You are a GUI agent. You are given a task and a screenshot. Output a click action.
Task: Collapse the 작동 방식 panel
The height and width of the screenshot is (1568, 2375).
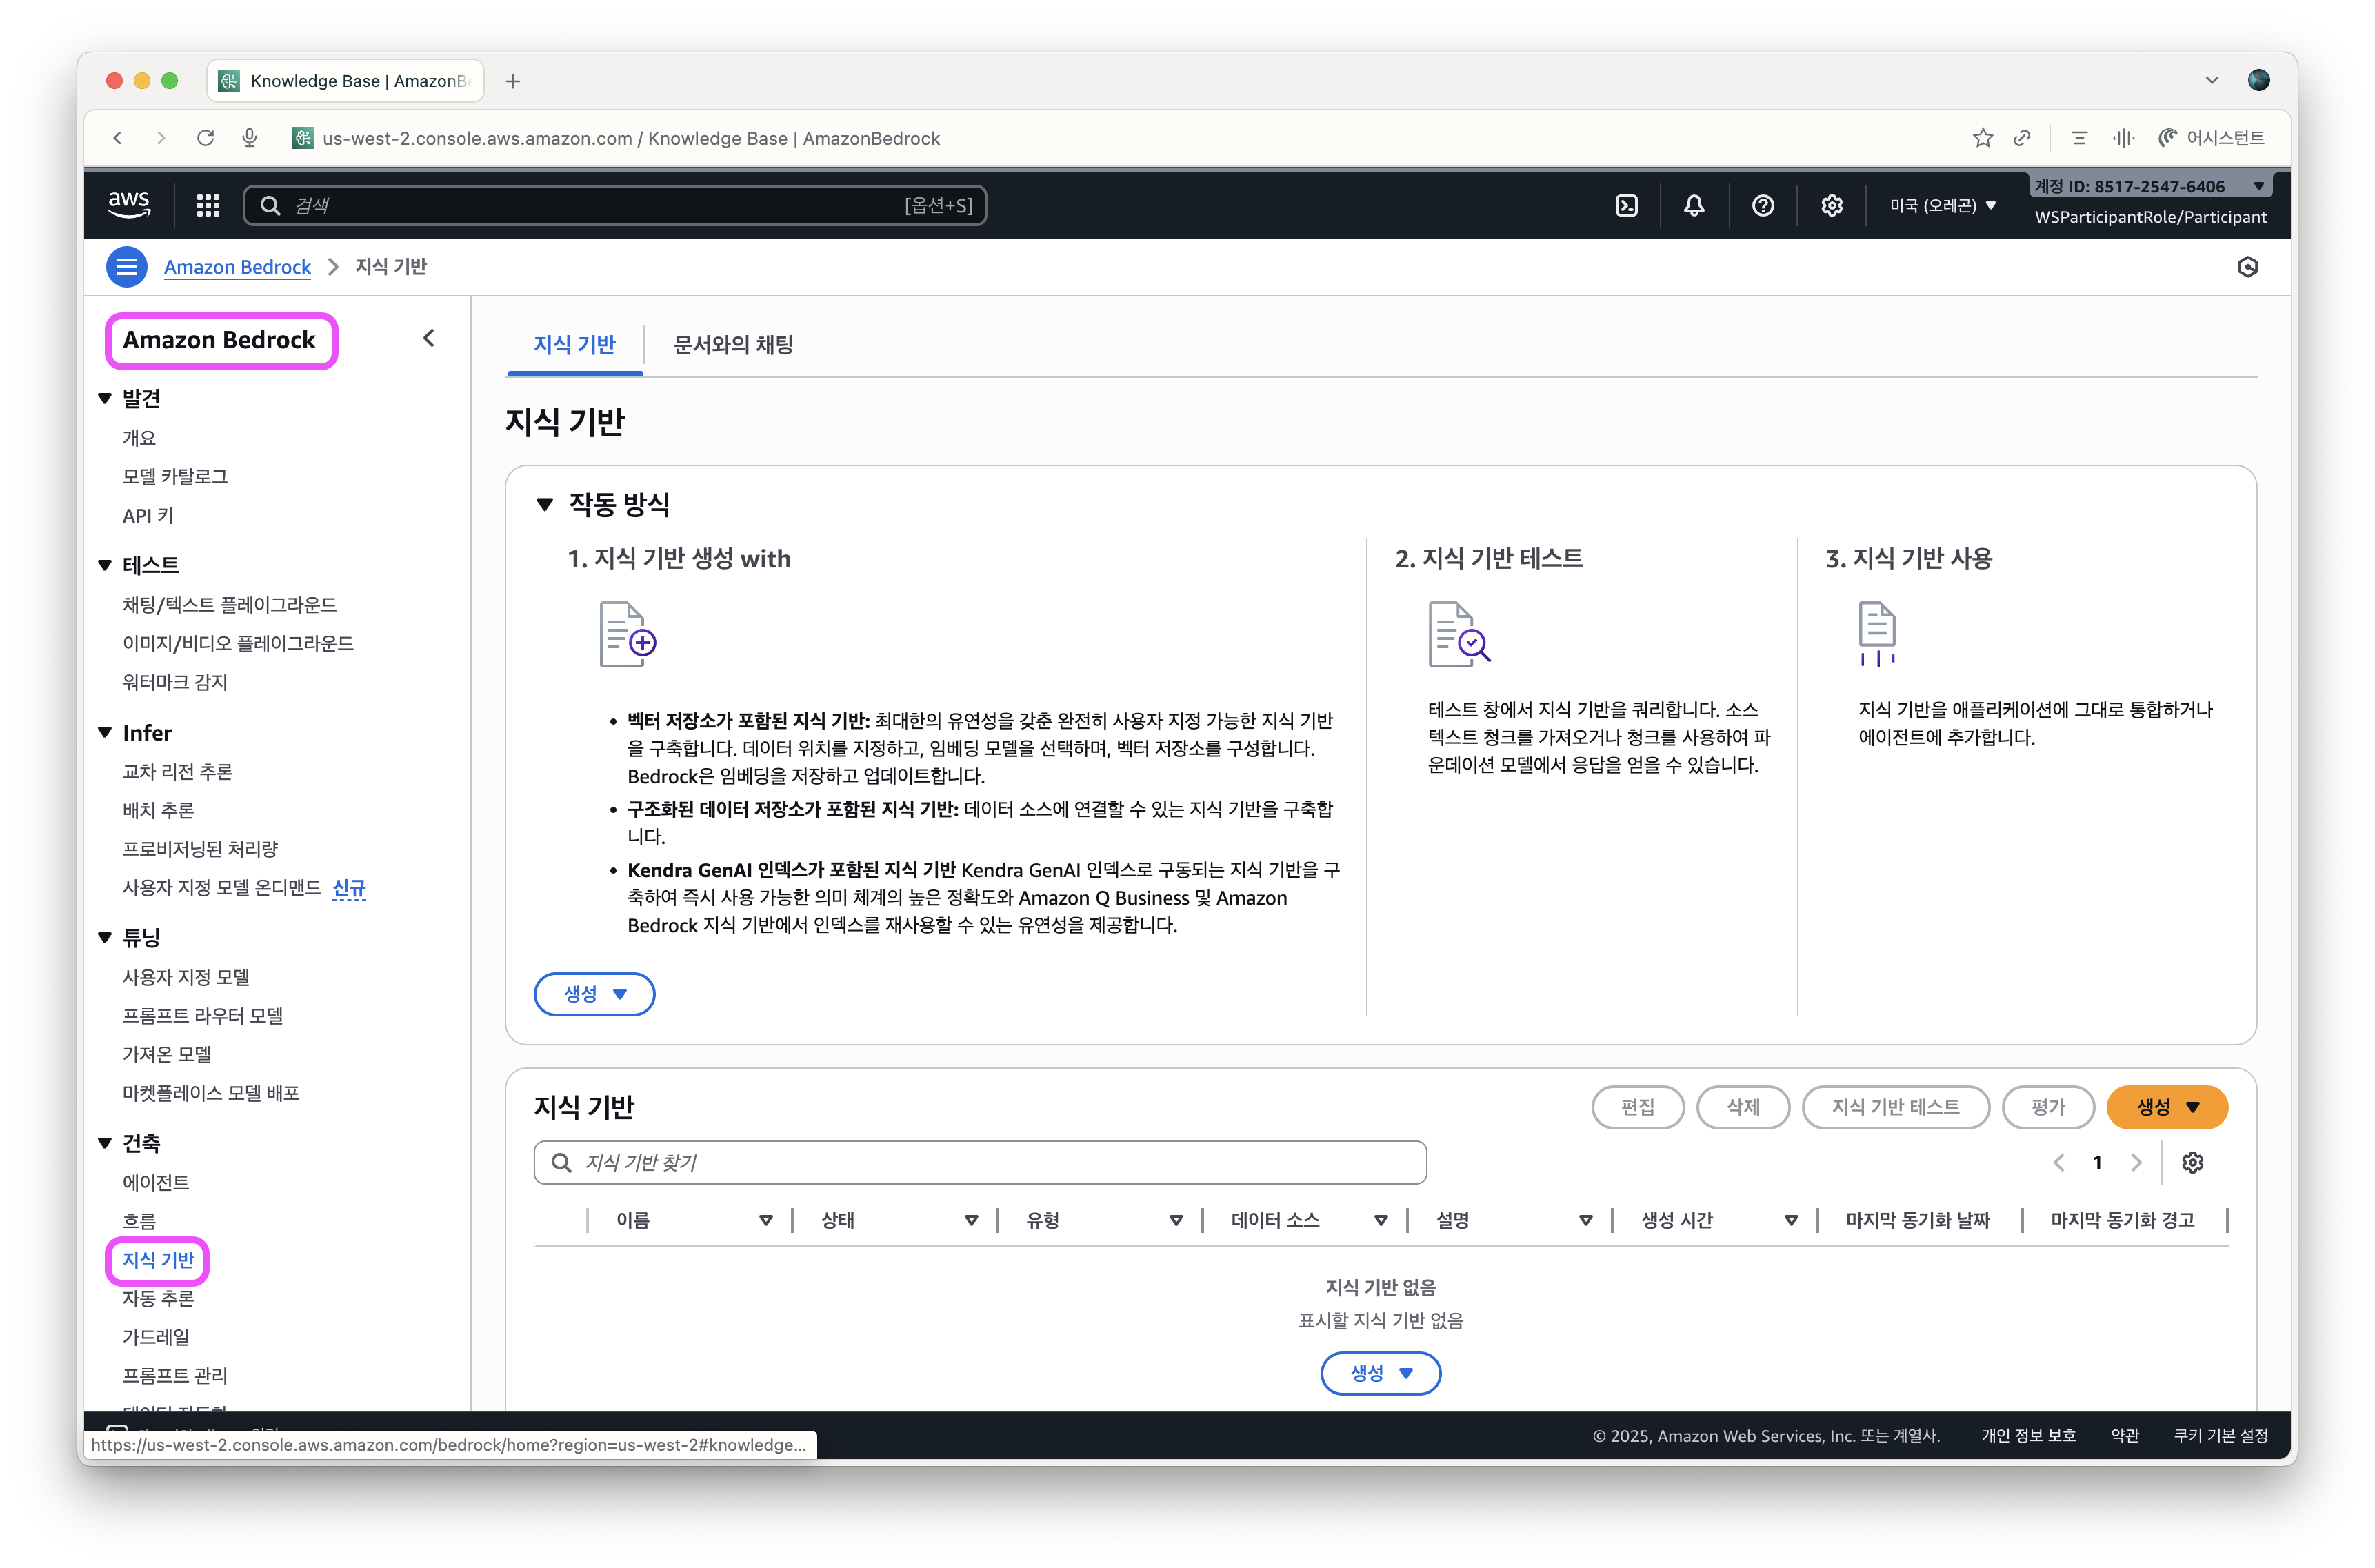545,504
